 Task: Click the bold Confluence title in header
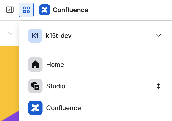(70, 10)
